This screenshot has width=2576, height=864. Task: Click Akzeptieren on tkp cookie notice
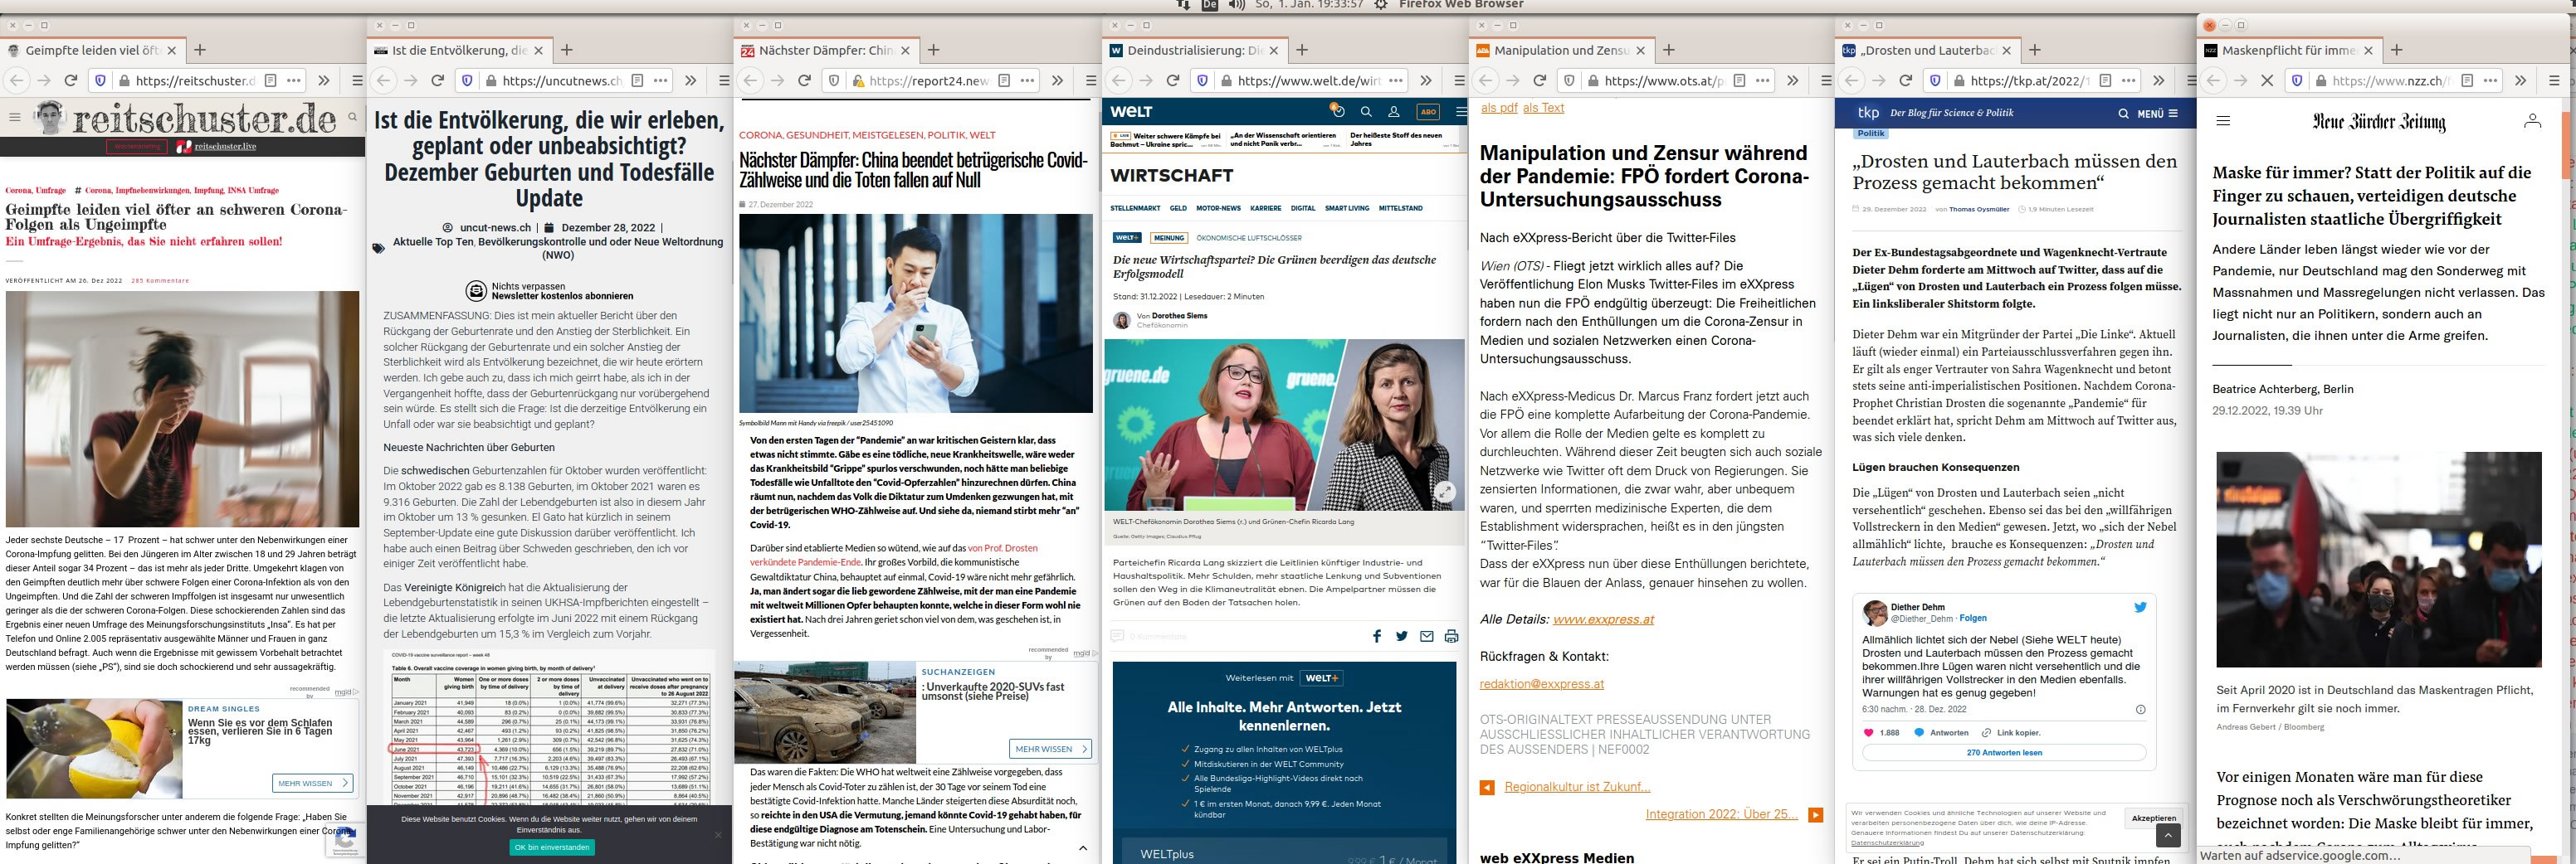pyautogui.click(x=2153, y=818)
